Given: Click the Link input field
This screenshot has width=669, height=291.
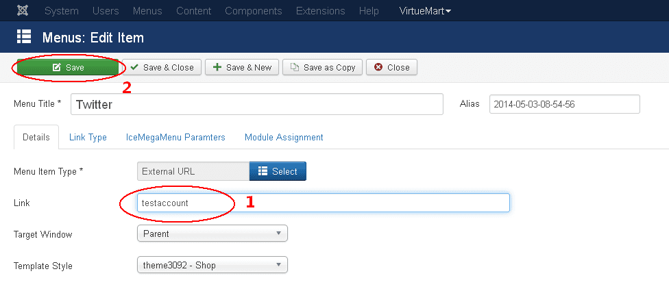Looking at the screenshot, I should coord(324,203).
